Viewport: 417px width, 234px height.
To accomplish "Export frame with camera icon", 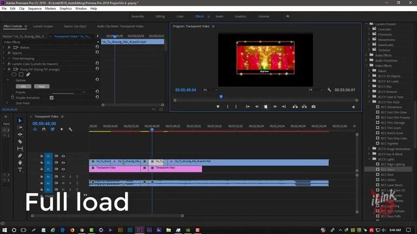I will pyautogui.click(x=313, y=107).
